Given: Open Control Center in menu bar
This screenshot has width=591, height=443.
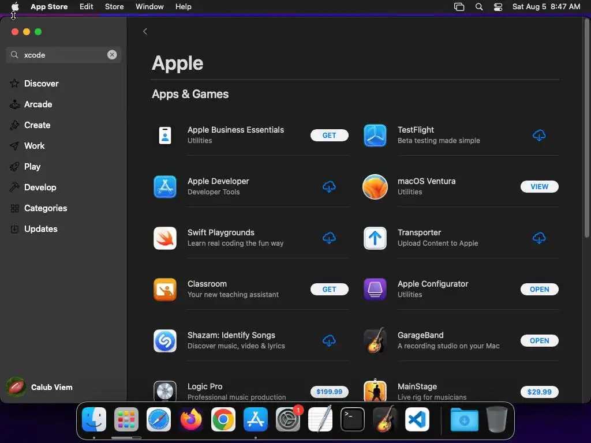Looking at the screenshot, I should (x=498, y=7).
